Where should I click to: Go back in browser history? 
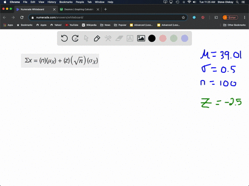(x=5, y=18)
